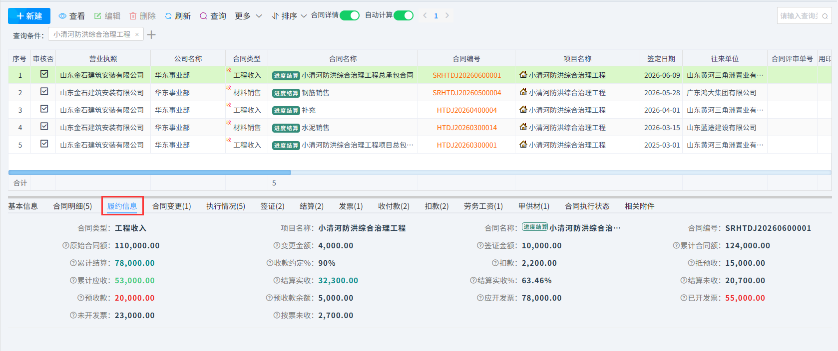Screen dimensions: 838x351
Task: Click help icon beside 按票未收
Action: 277,315
